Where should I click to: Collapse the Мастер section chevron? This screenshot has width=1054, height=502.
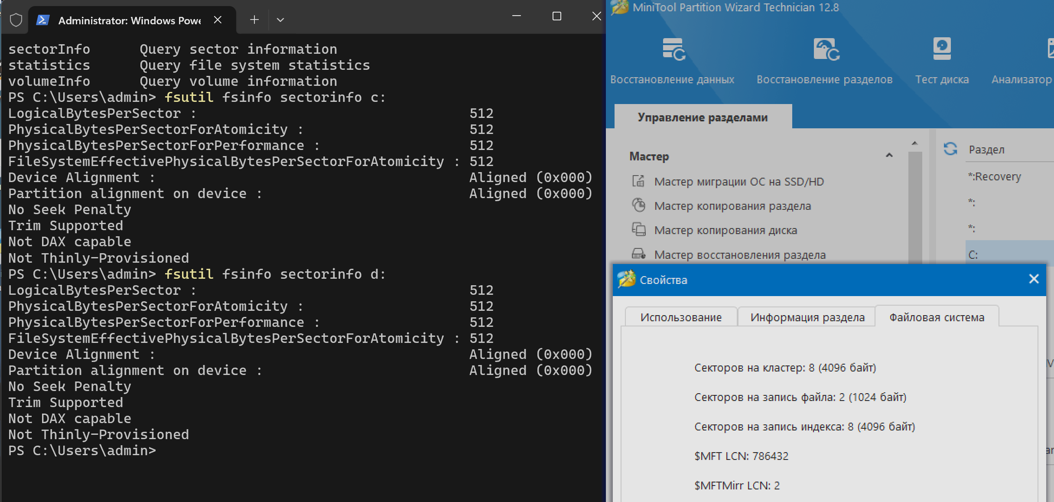pos(889,155)
